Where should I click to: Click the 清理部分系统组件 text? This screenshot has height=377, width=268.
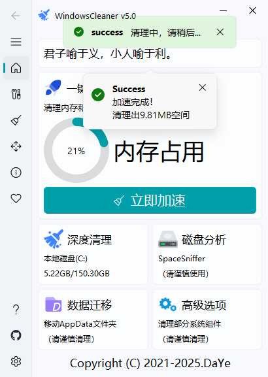tap(190, 324)
